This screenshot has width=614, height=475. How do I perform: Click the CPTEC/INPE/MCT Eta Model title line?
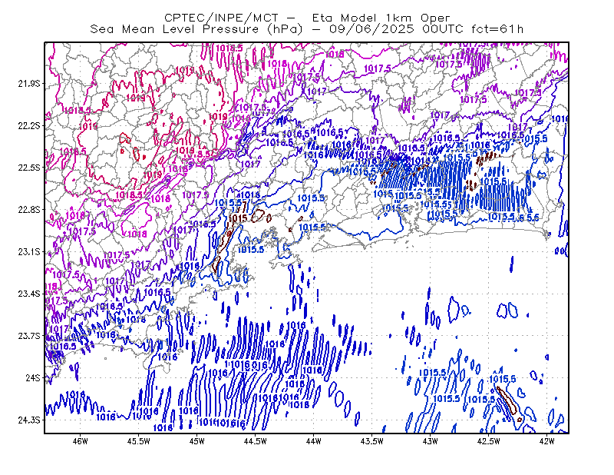(307, 18)
